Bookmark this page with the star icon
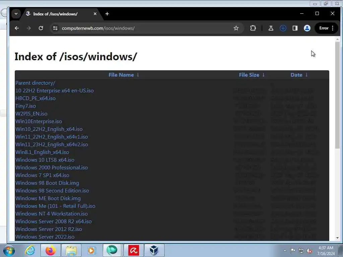 (236, 28)
